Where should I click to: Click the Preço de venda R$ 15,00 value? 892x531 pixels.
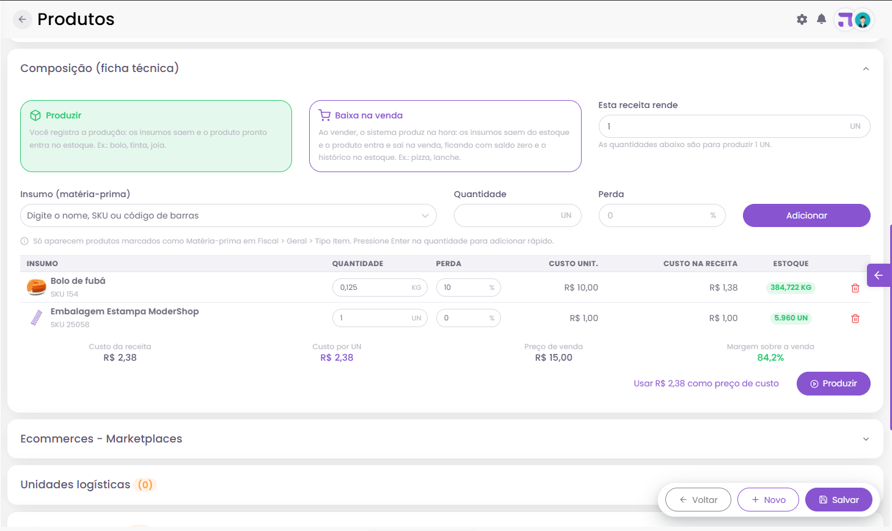tap(554, 358)
